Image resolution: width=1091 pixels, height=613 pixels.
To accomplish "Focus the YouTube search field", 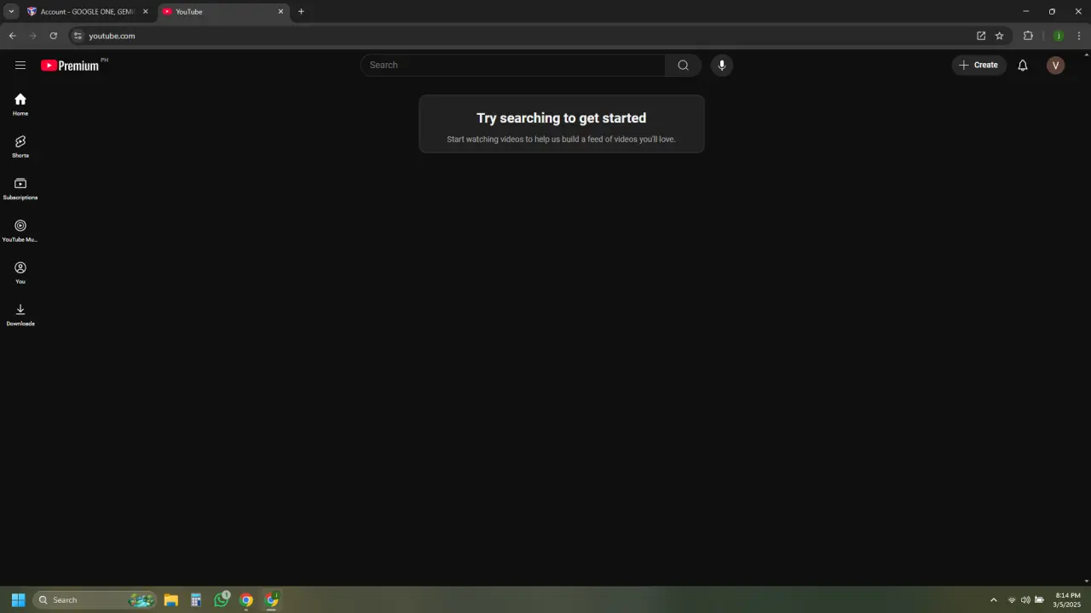I will [x=513, y=66].
